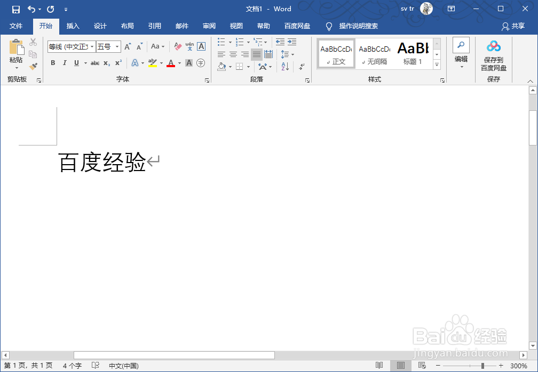Apply character border icon
This screenshot has width=538, height=372.
pos(201,46)
